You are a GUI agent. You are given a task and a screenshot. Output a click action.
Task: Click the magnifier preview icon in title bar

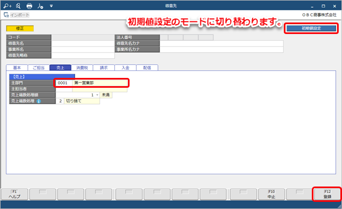(18, 6)
